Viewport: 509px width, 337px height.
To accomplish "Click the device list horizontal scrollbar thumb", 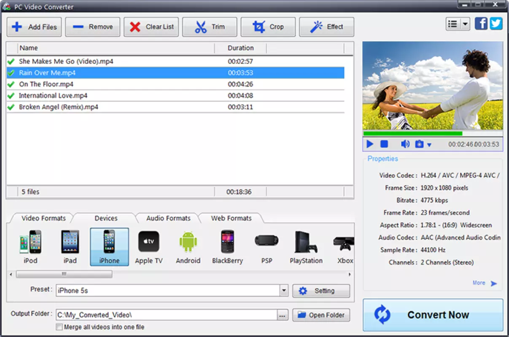I will click(64, 274).
